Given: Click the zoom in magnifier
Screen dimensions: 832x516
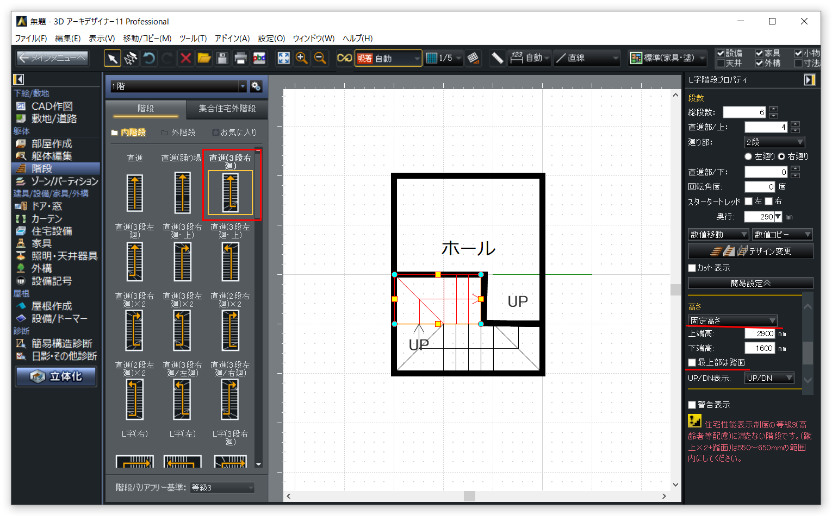Looking at the screenshot, I should (x=302, y=58).
